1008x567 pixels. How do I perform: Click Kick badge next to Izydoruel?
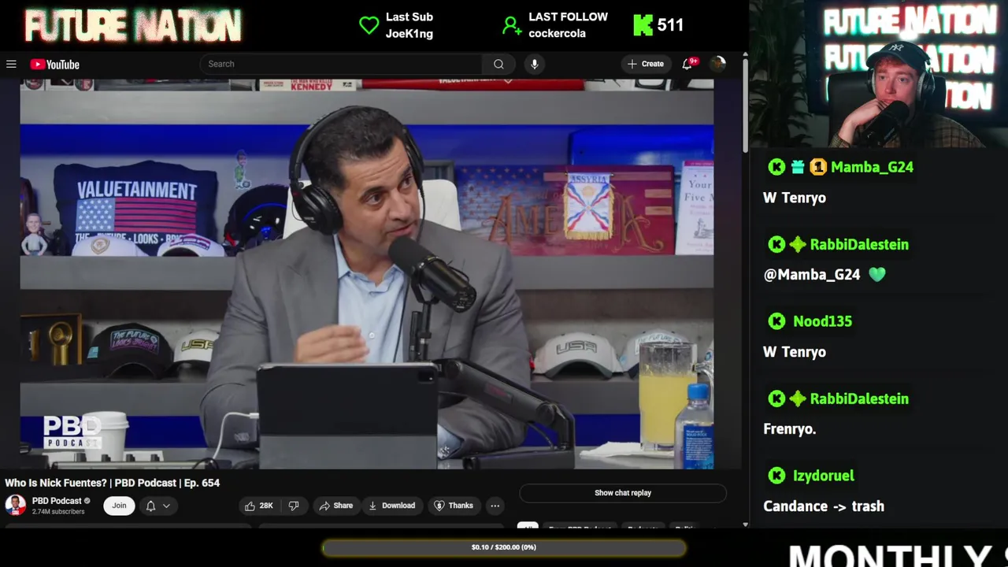[x=776, y=476]
